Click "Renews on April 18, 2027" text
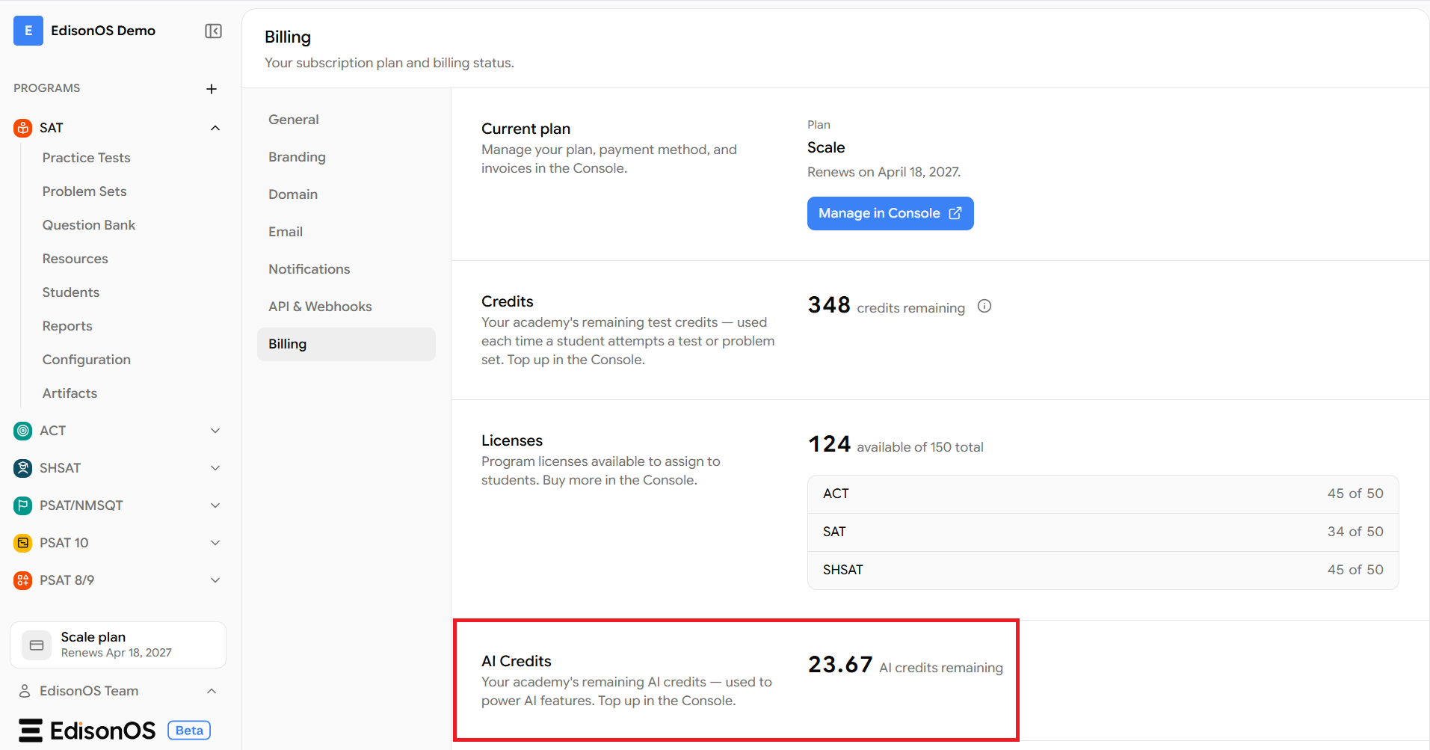Viewport: 1430px width, 750px height. [x=884, y=172]
